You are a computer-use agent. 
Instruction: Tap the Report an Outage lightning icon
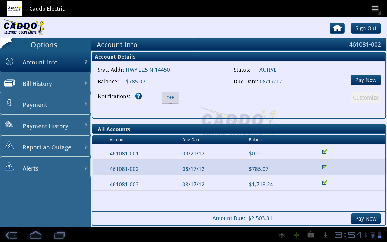(9, 146)
